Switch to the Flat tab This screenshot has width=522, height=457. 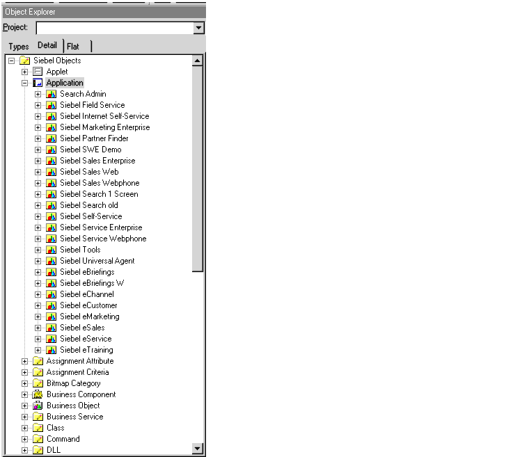pyautogui.click(x=73, y=47)
